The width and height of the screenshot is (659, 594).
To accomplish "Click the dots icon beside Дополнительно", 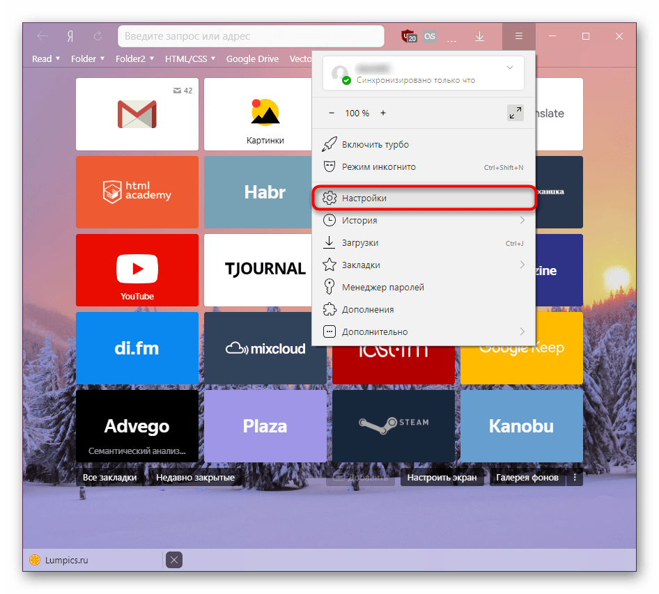I will 329,331.
